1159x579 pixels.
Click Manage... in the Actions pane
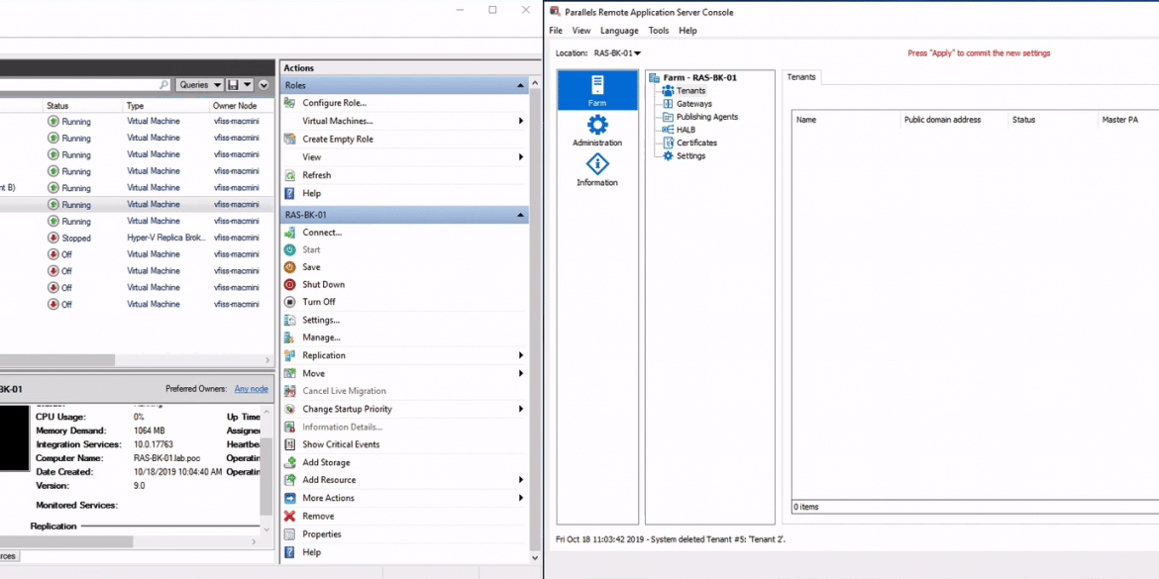click(x=321, y=338)
